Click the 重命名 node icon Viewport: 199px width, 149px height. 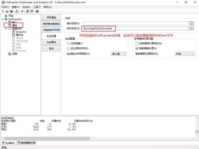13,35
